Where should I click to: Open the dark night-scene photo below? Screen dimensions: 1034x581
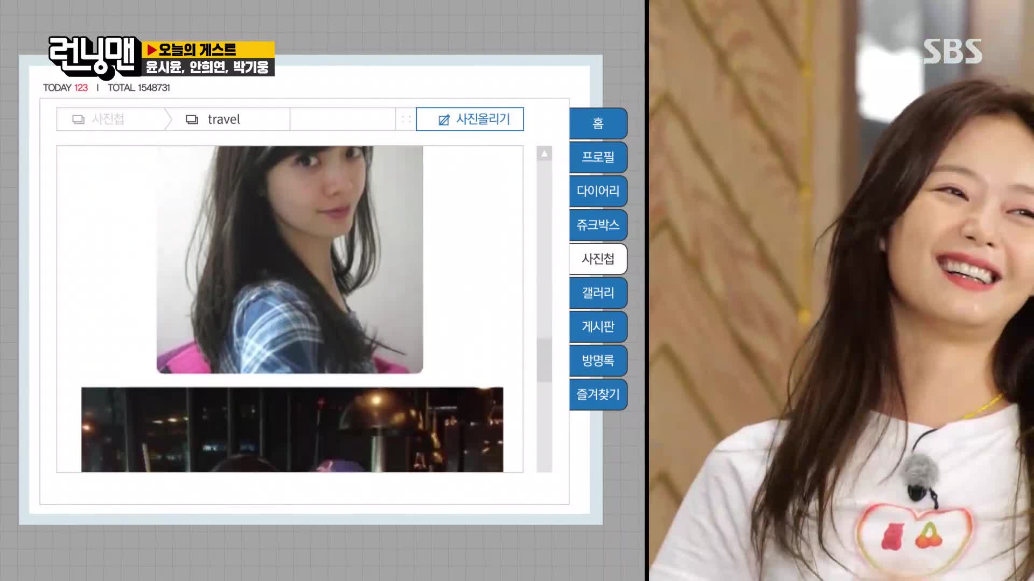click(x=292, y=430)
